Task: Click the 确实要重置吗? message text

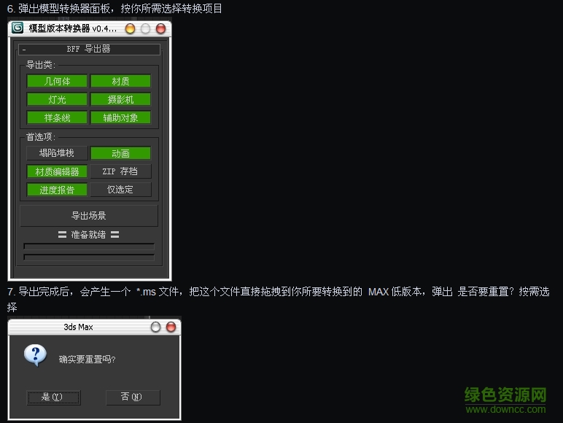Action: pos(88,360)
